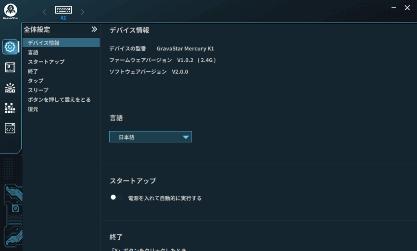Open the 日本語 language dropdown
417x251 pixels.
[x=150, y=137]
